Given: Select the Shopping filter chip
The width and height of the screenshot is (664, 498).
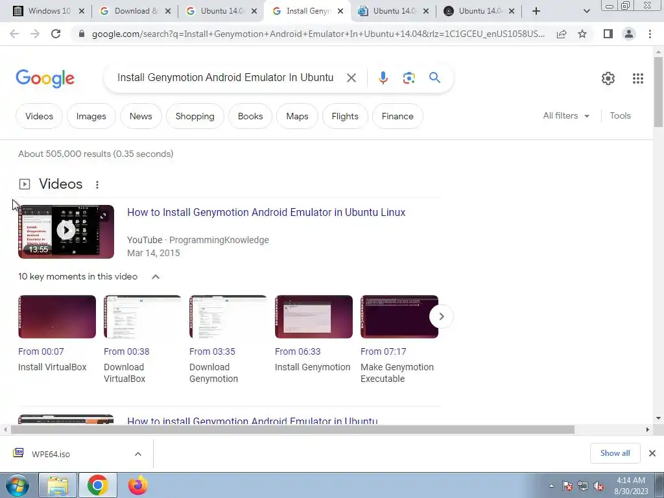Looking at the screenshot, I should (x=195, y=116).
